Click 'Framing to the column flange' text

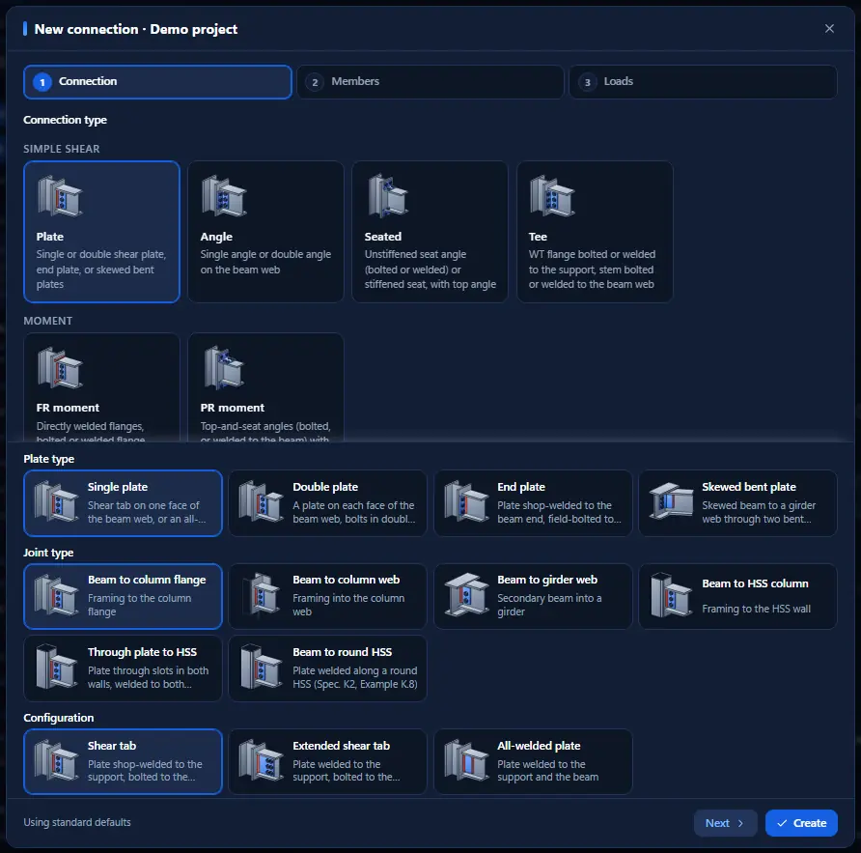(139, 605)
